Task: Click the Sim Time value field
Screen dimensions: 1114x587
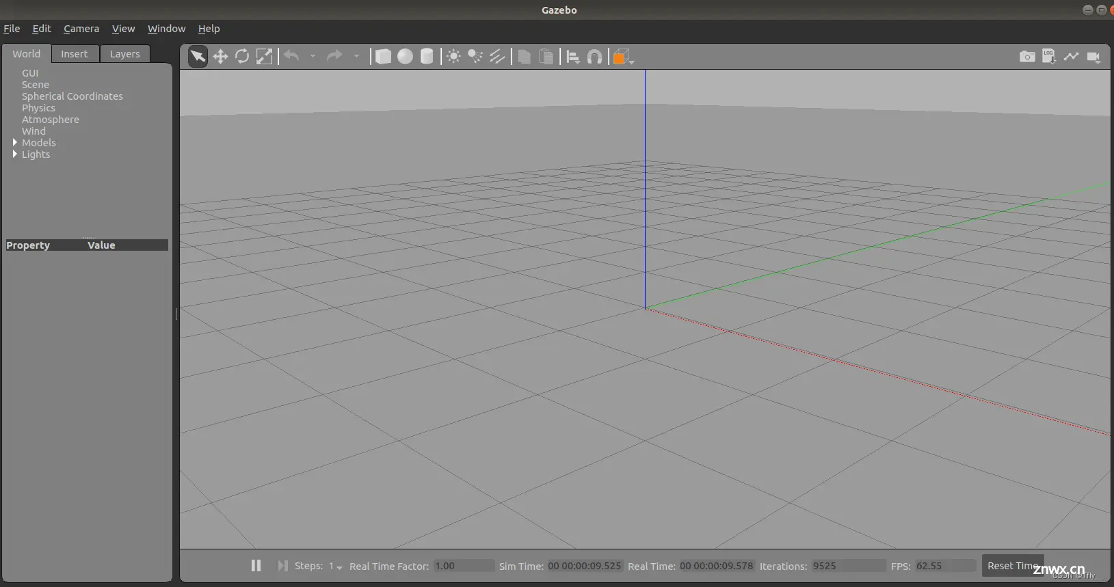Action: tap(585, 566)
